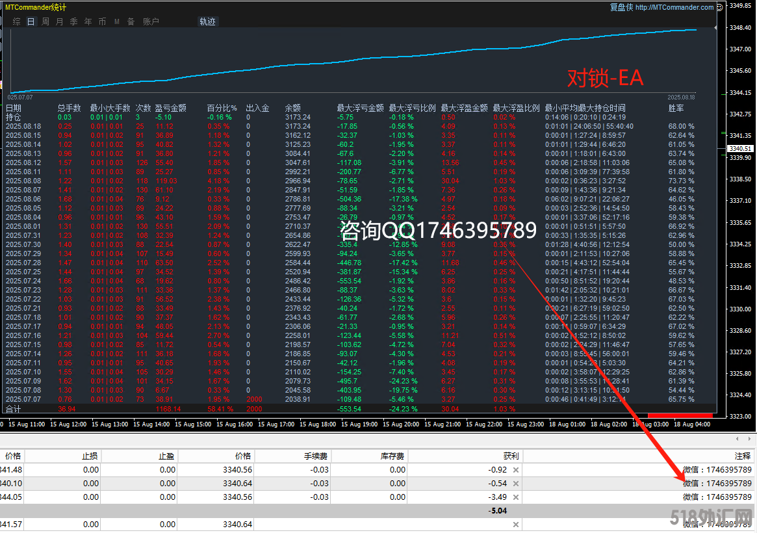
Task: Open the MTCommander.com website link
Action: pos(674,8)
